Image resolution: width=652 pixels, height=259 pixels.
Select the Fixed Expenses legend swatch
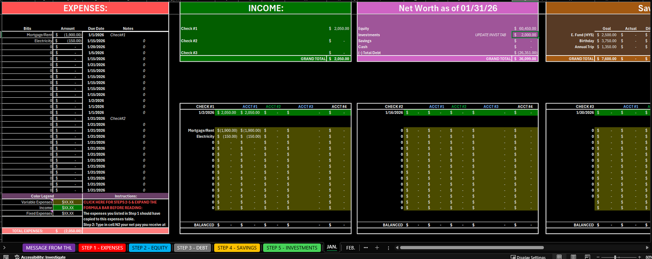point(68,214)
